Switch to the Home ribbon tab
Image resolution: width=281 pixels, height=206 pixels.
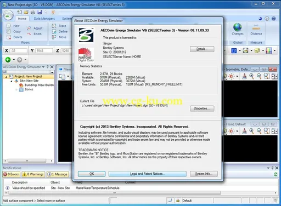click(x=22, y=19)
